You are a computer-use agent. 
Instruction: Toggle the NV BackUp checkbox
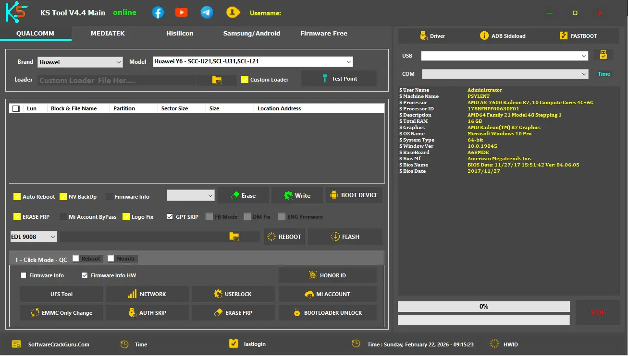point(63,197)
